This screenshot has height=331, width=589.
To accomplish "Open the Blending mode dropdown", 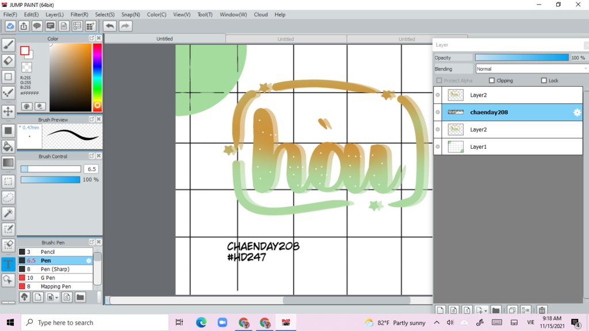I will 531,69.
